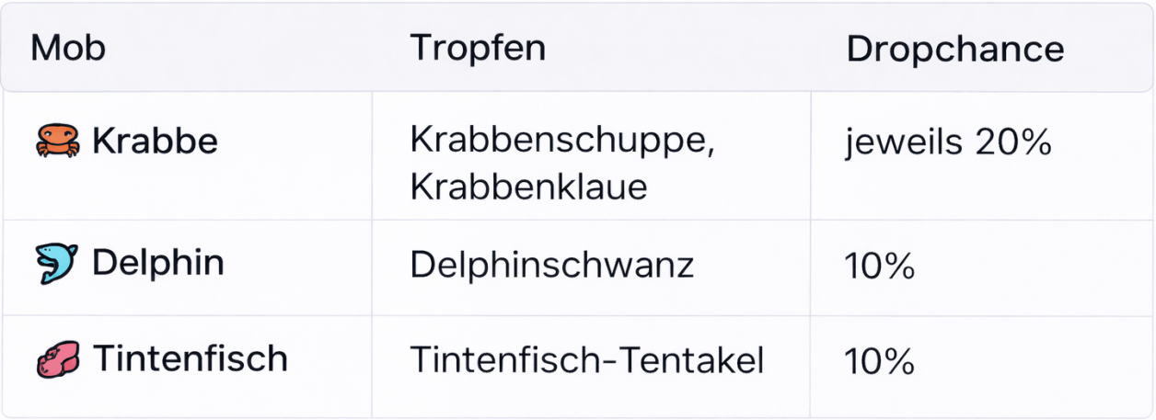This screenshot has height=420, width=1156.
Task: Click the Delphin mob name
Action: (157, 264)
